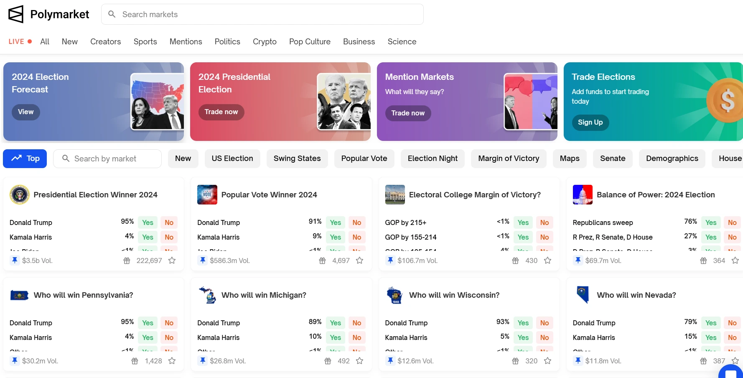Click Presidential Election seal icon
Image resolution: width=743 pixels, height=378 pixels.
pos(19,194)
